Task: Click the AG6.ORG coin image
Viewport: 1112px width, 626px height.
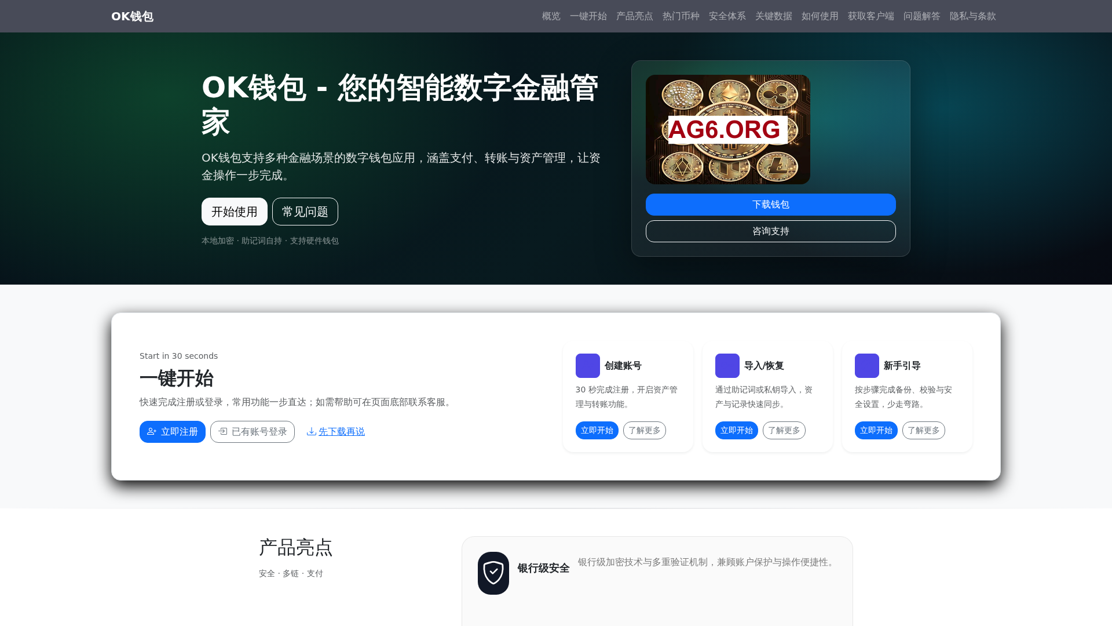Action: [x=728, y=129]
